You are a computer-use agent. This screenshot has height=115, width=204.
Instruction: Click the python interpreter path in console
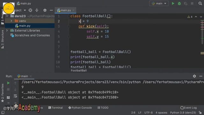[x=81, y=82]
